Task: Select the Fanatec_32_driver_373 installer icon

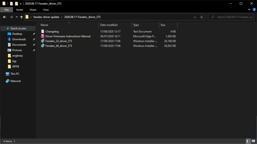Action: click(43, 41)
